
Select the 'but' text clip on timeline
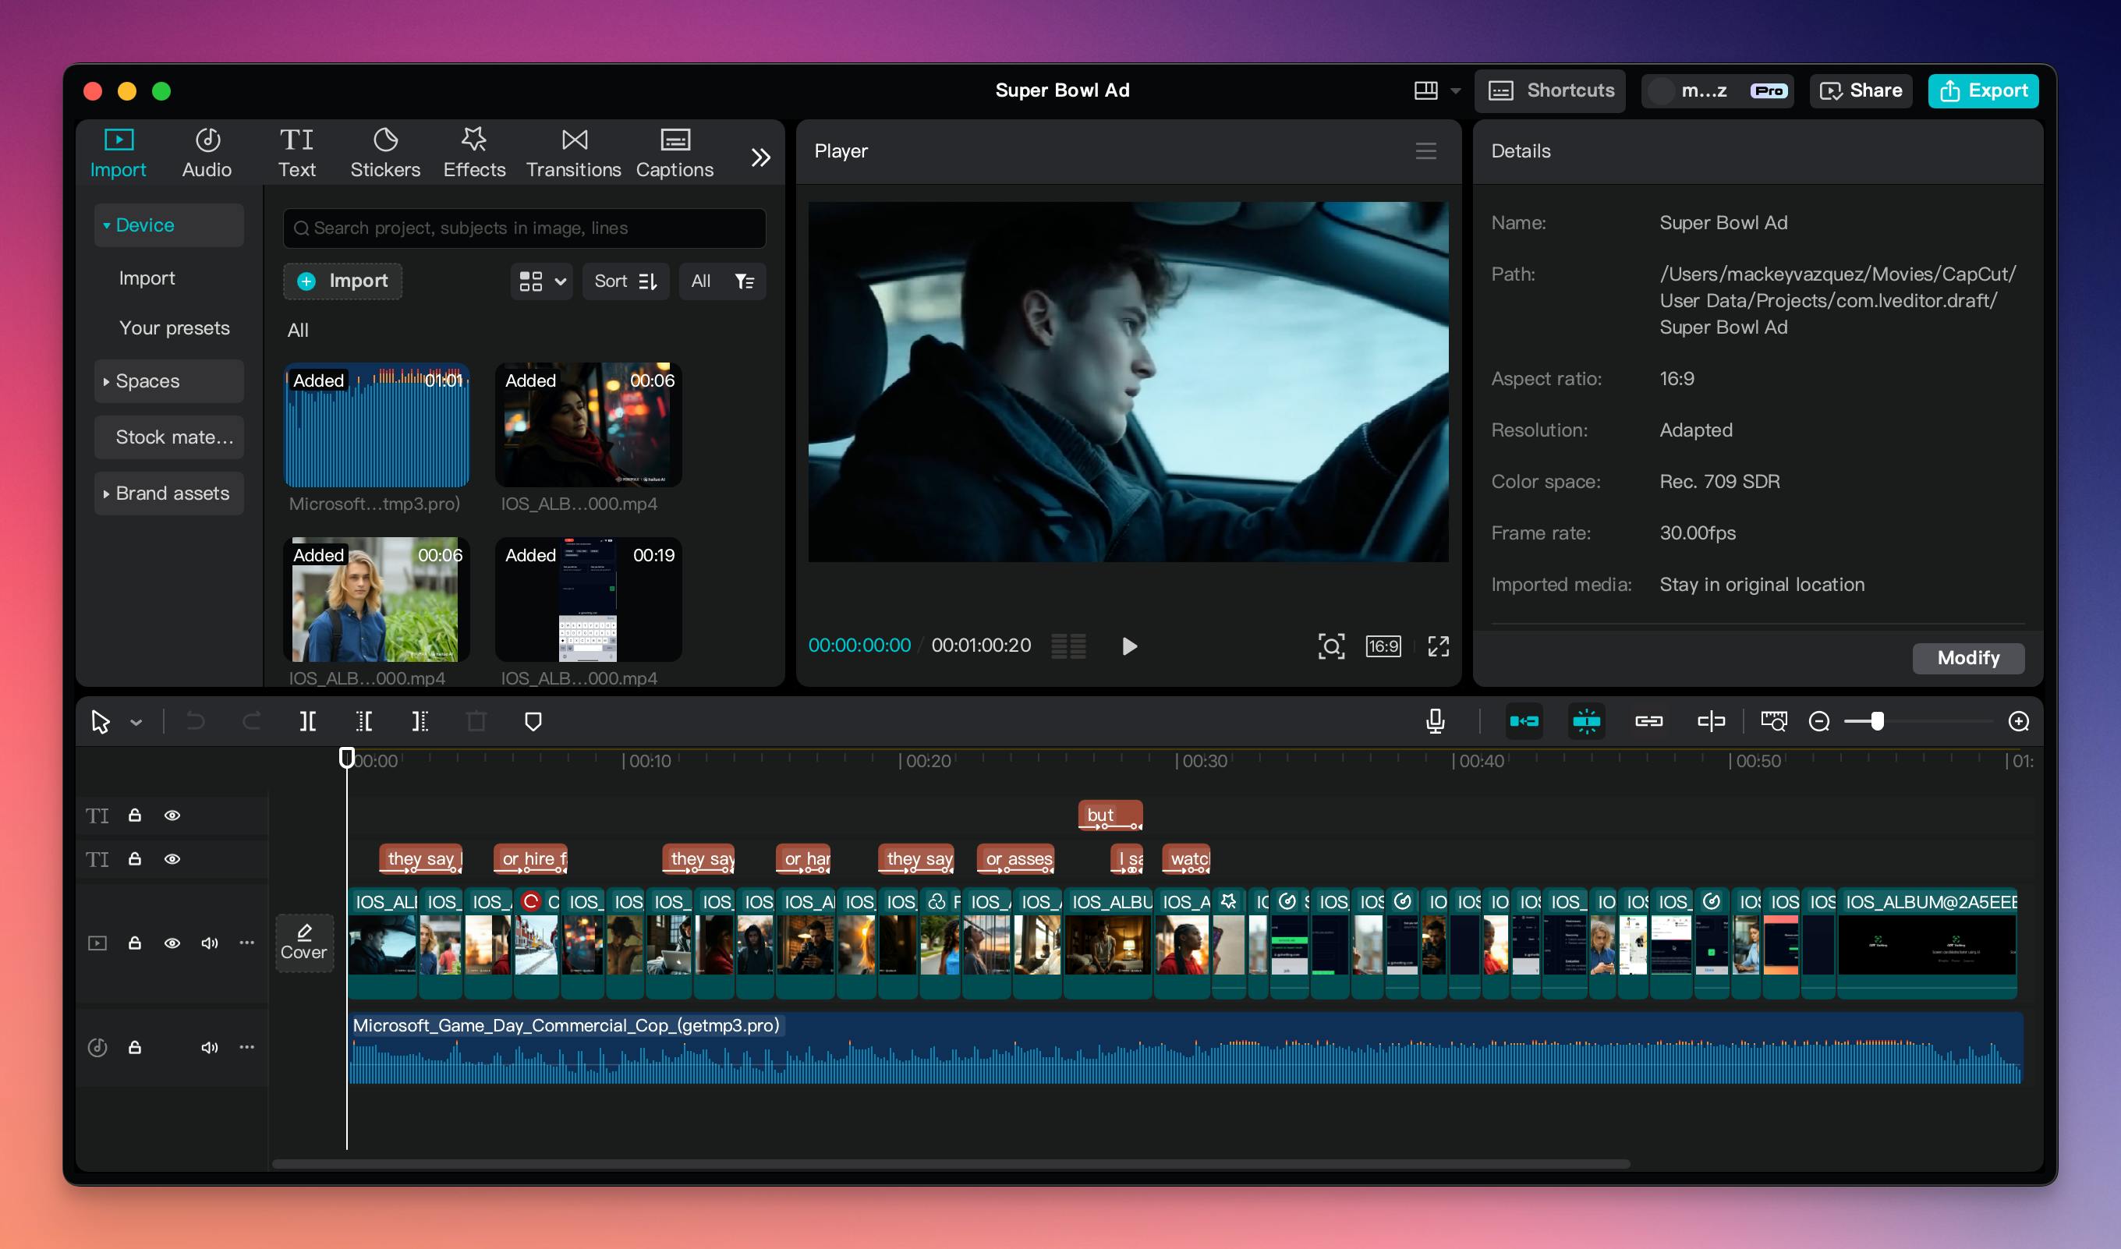tap(1110, 816)
